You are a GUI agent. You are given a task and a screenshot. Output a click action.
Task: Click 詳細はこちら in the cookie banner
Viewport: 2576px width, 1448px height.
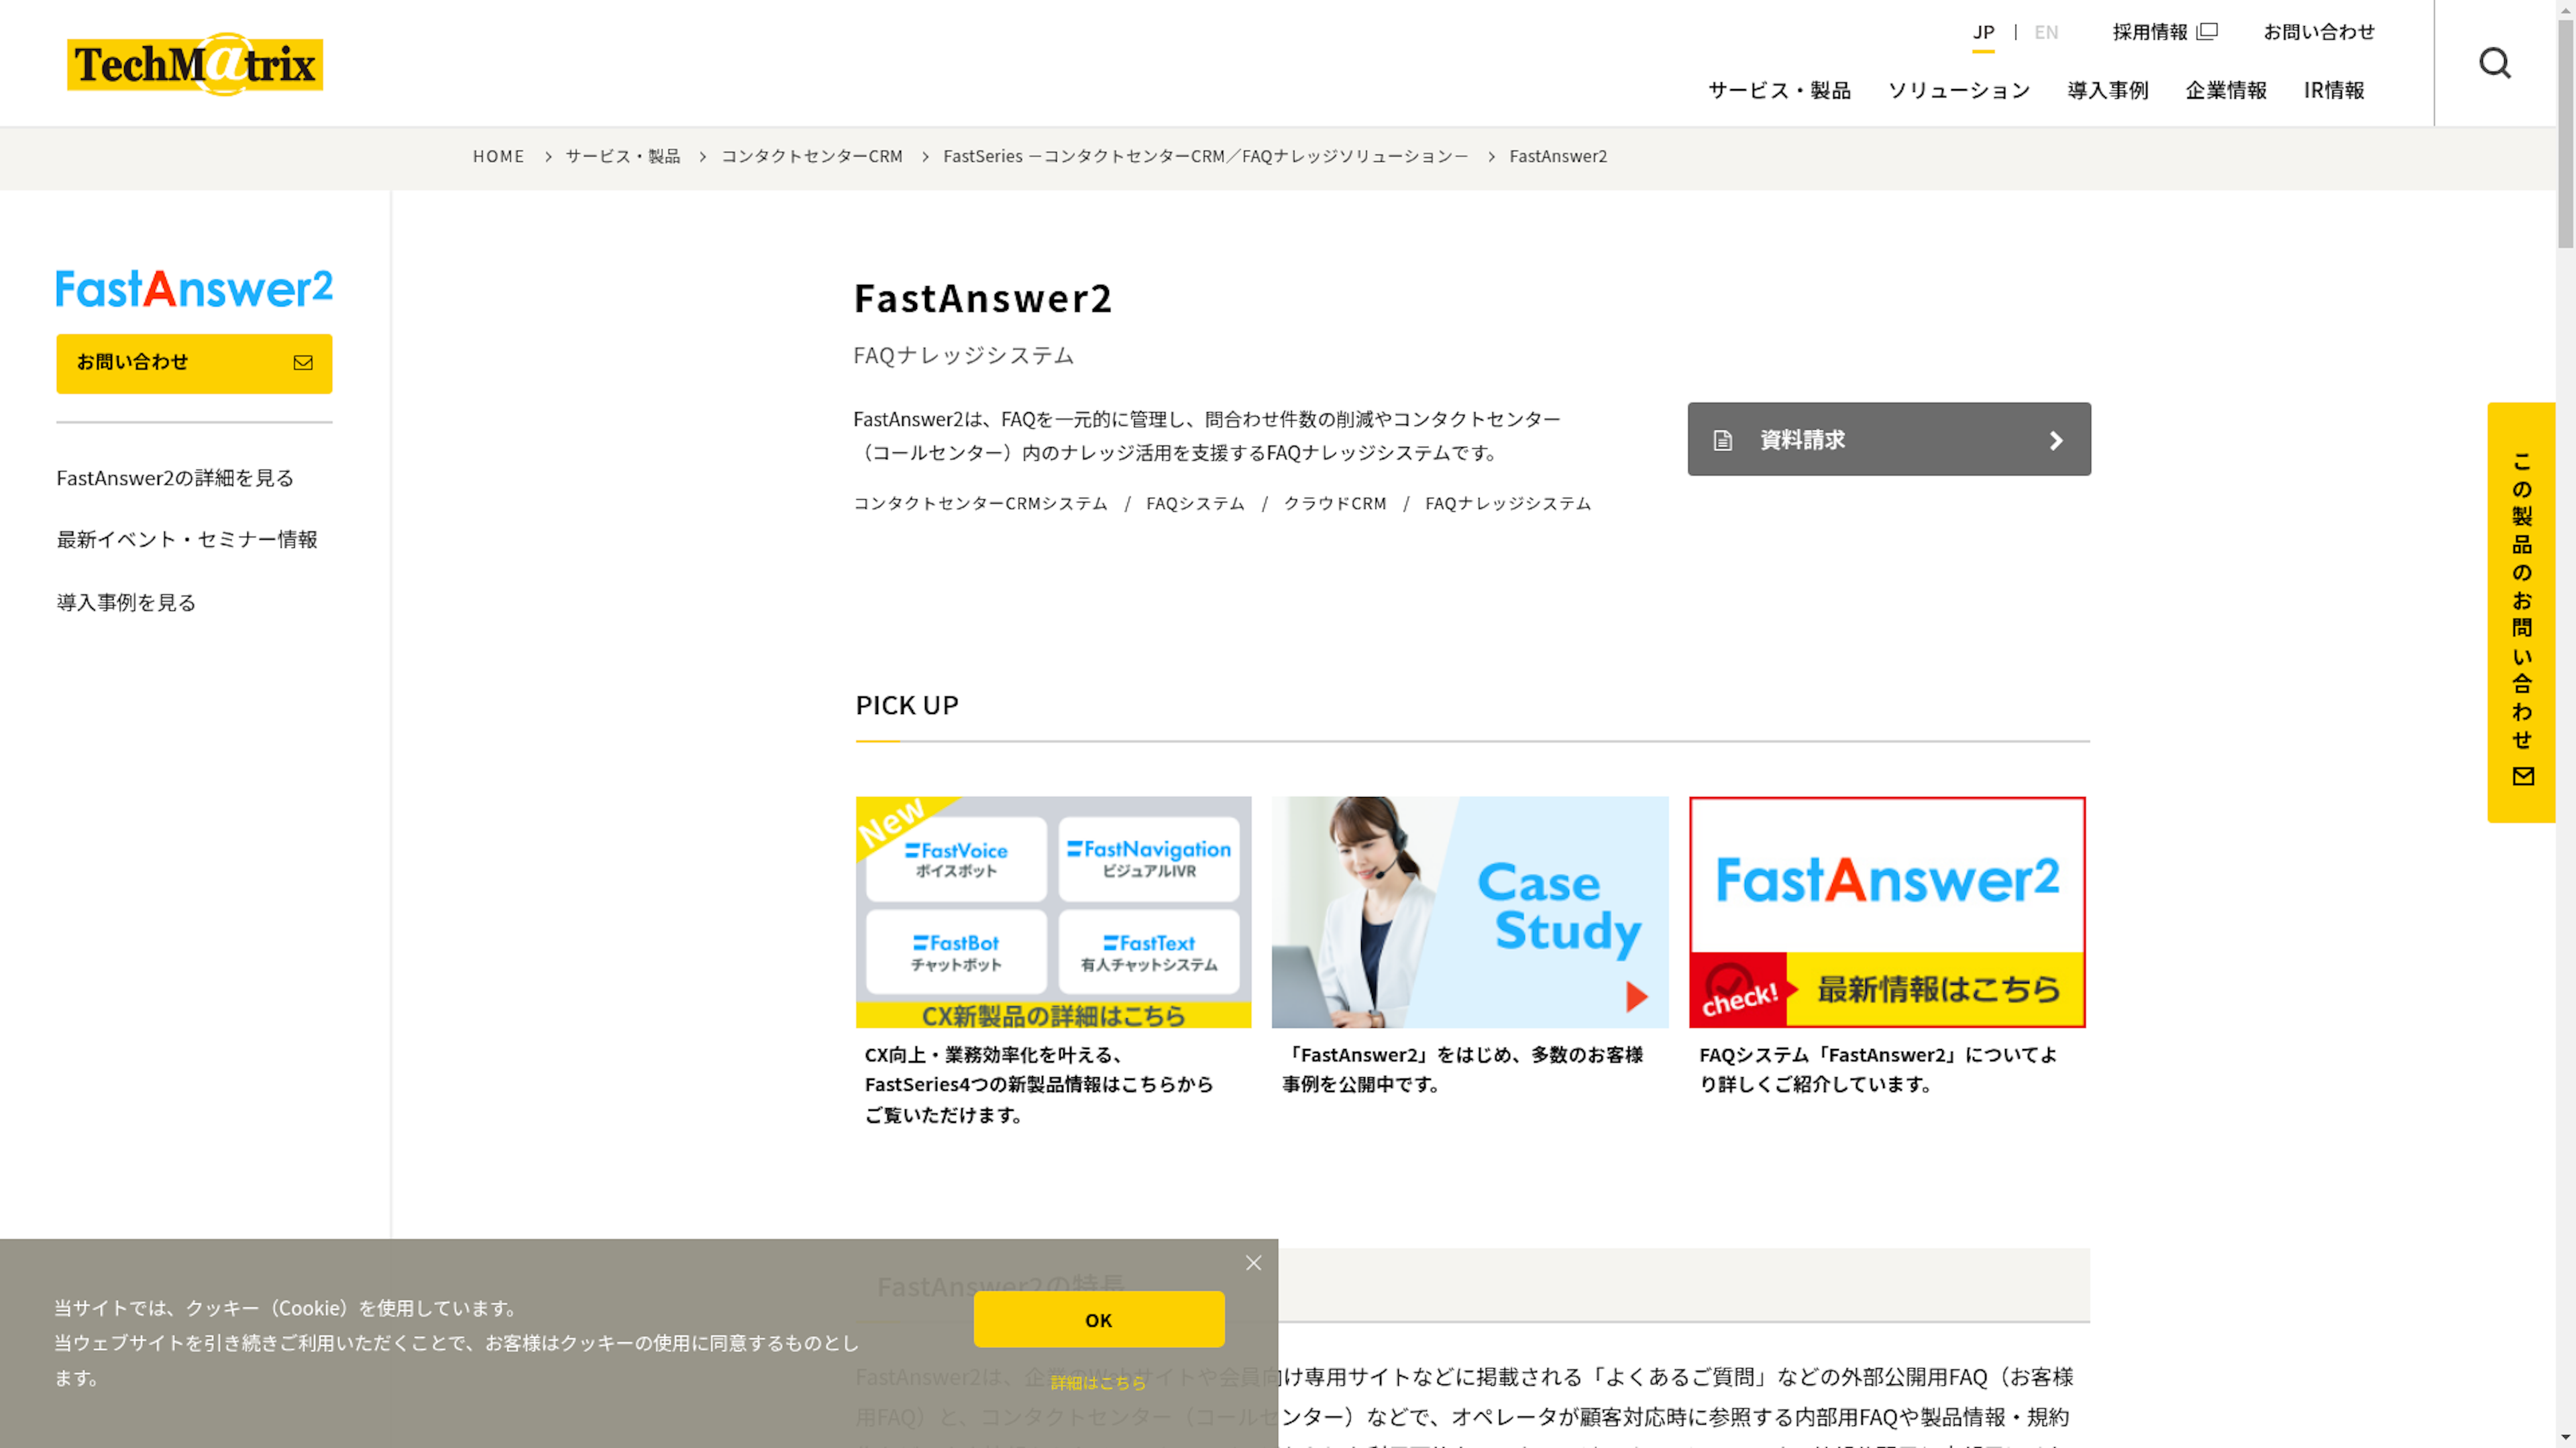[x=1098, y=1383]
